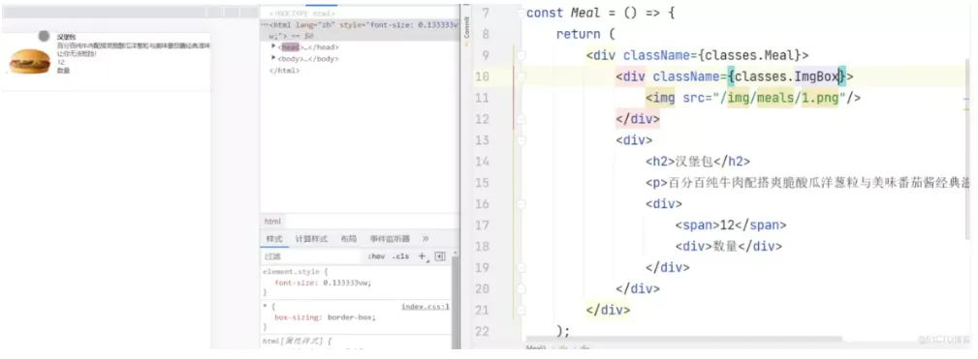Click the <div>数量</div> code line
Screen dimensions: 978x359
pyautogui.click(x=729, y=247)
